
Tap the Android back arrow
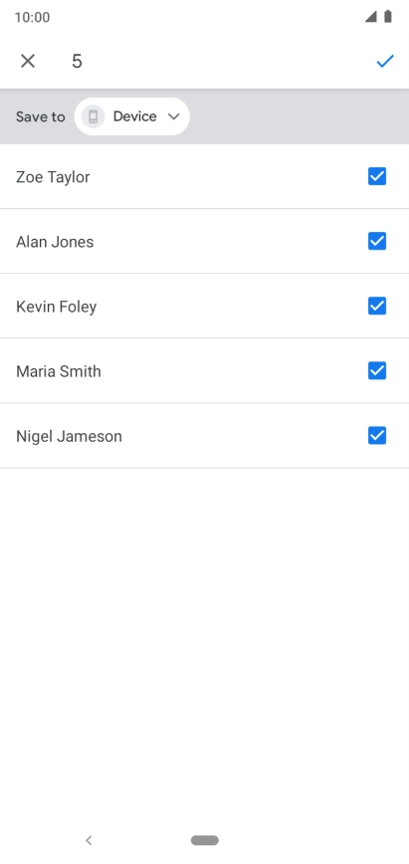[x=89, y=840]
